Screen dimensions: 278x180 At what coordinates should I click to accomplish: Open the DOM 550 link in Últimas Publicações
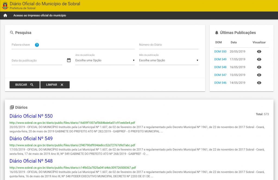[x=220, y=52]
